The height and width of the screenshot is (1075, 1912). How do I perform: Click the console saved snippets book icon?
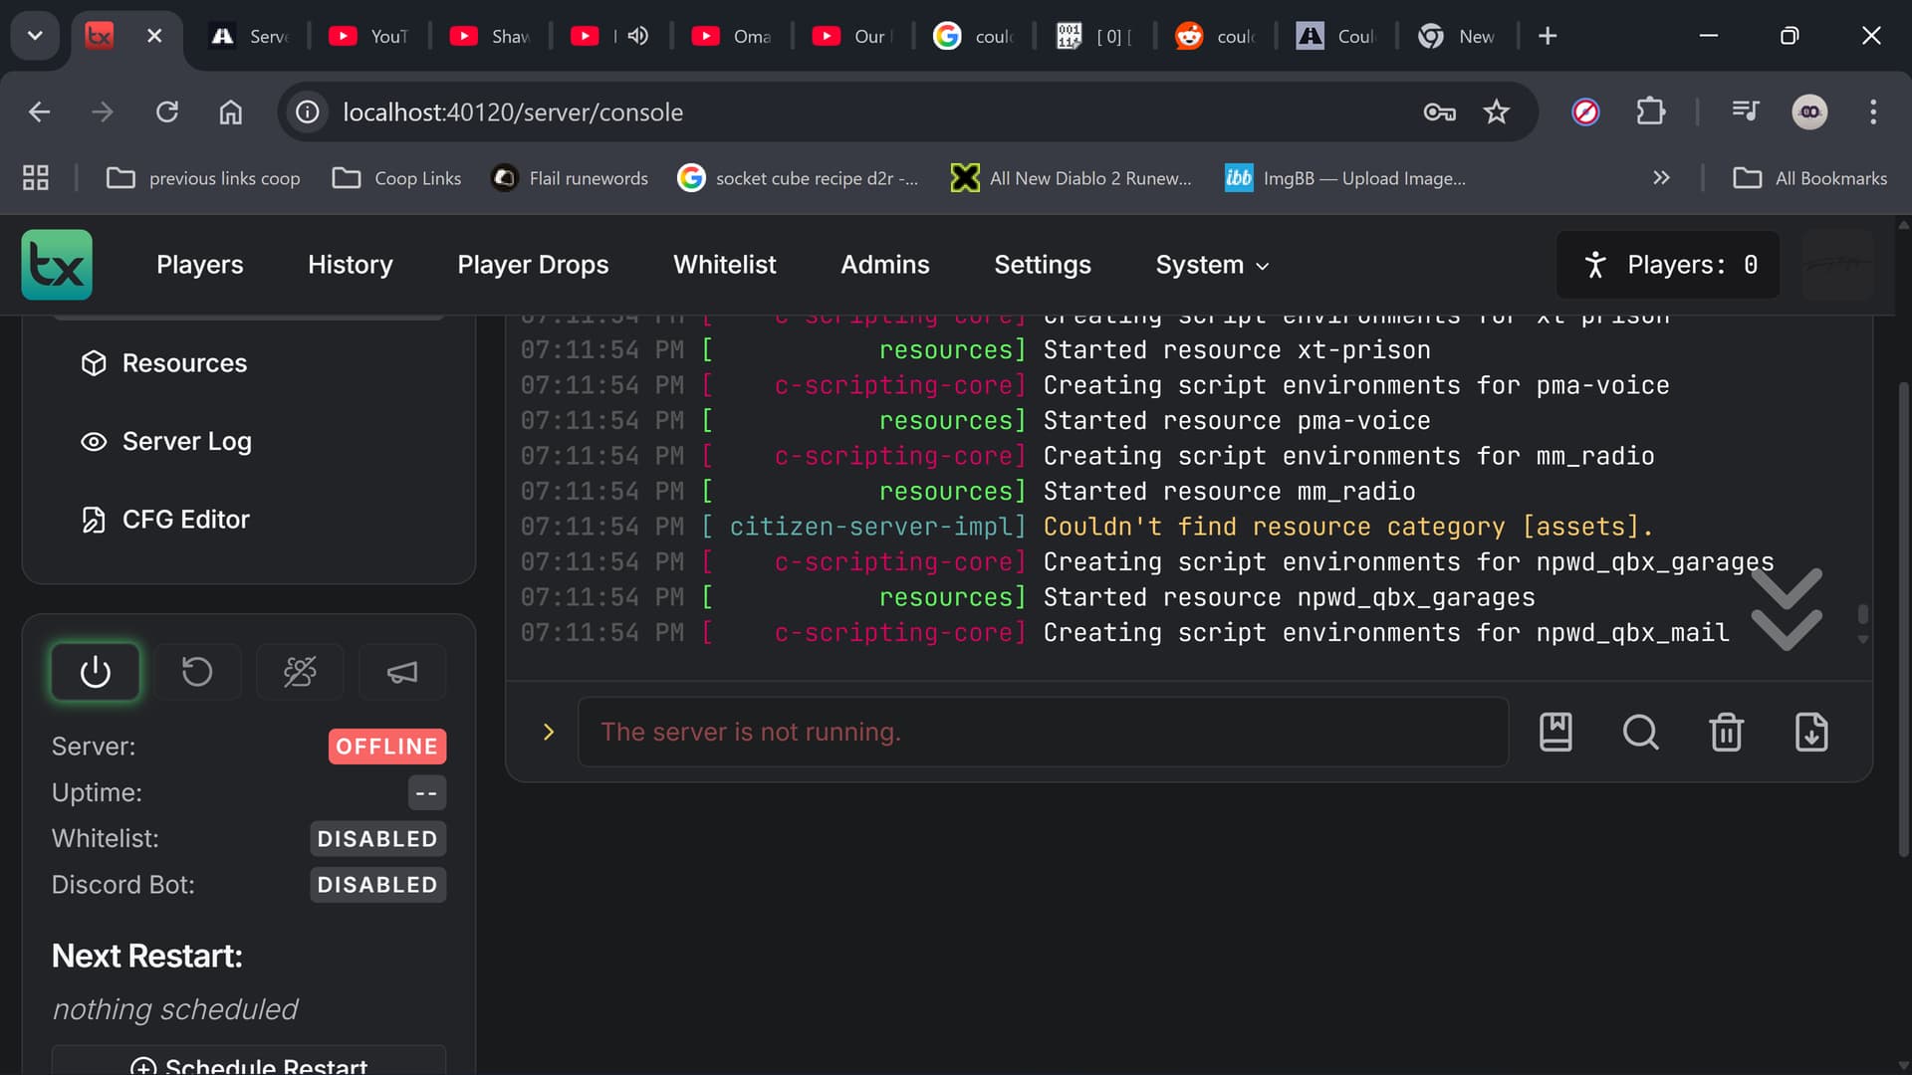tap(1556, 732)
